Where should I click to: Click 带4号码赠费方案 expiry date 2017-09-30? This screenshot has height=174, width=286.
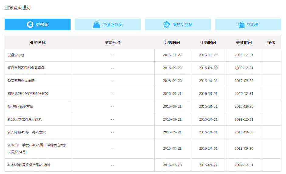pos(244,106)
